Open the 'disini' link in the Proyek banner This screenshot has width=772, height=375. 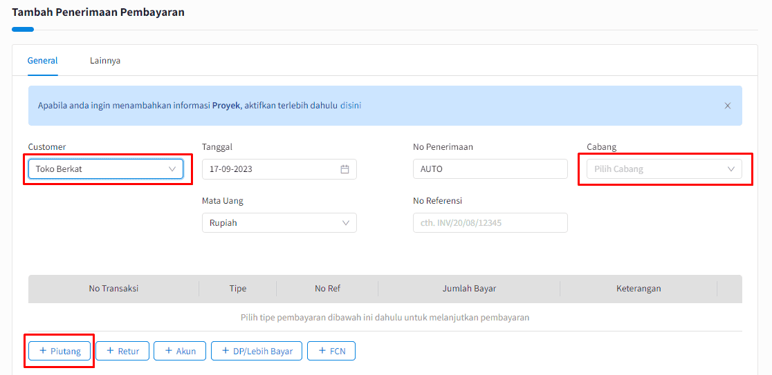point(351,106)
